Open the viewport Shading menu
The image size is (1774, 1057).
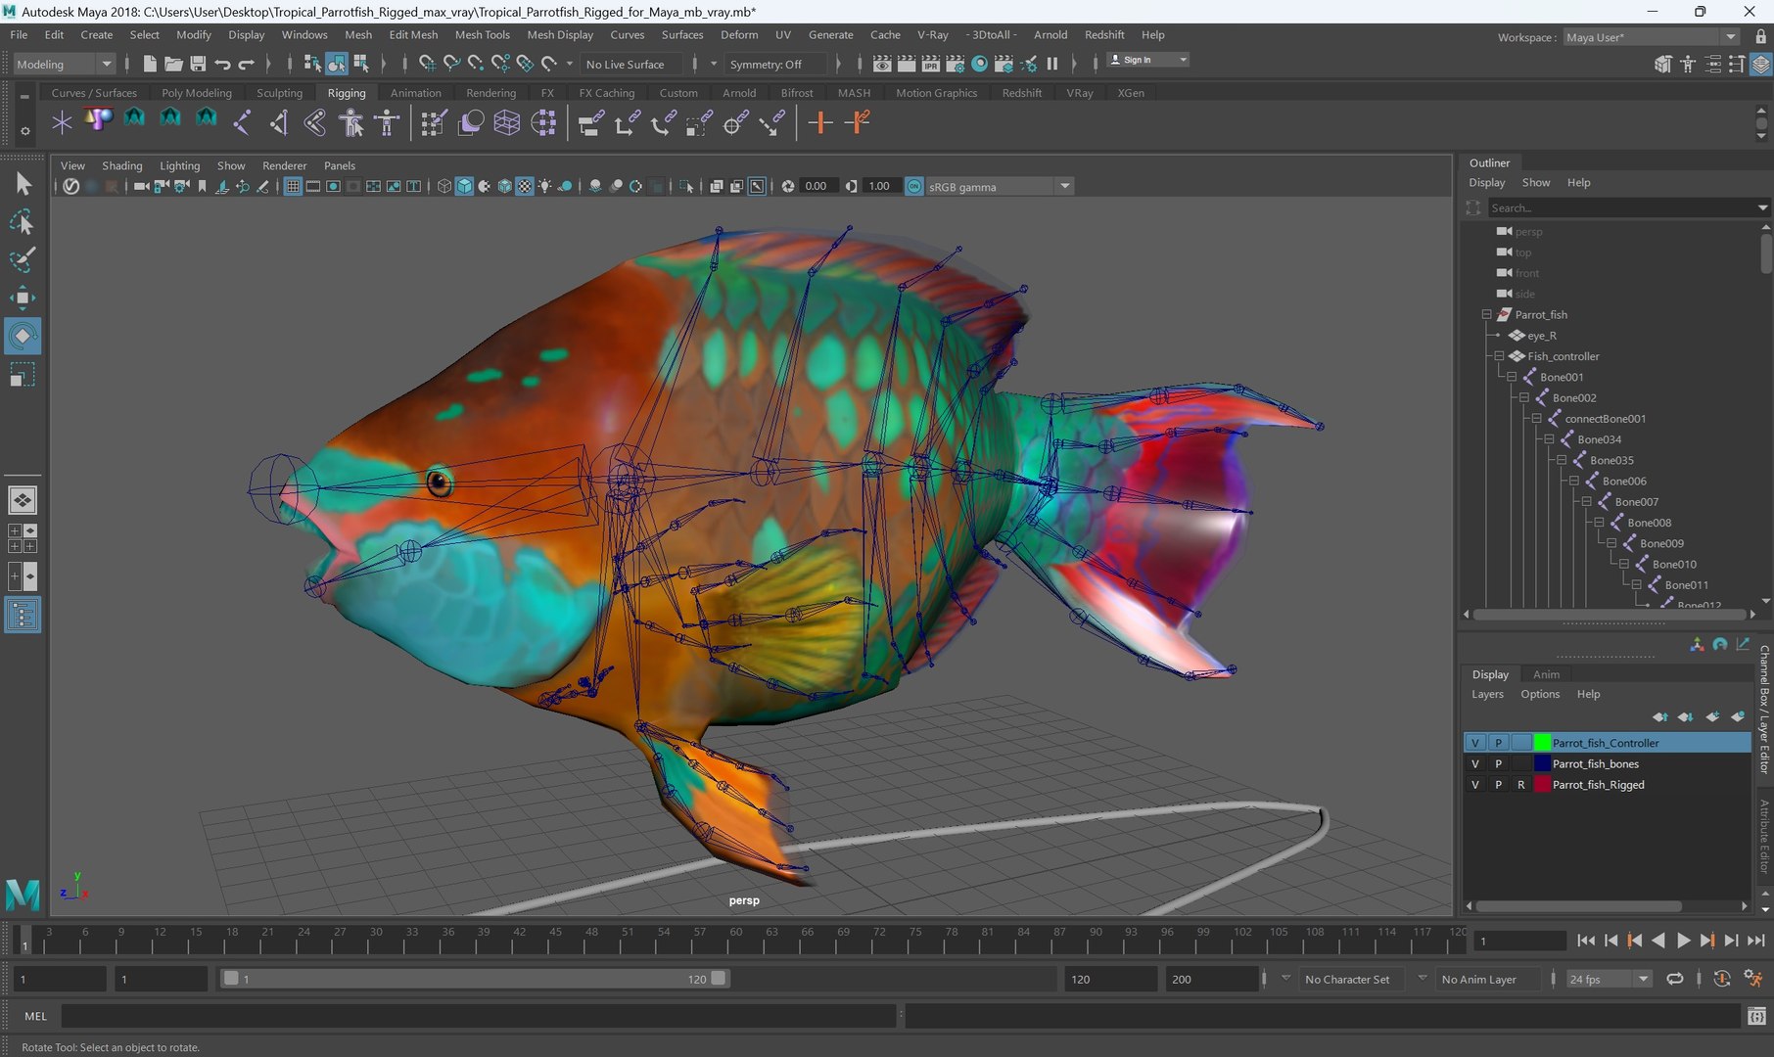coord(121,165)
